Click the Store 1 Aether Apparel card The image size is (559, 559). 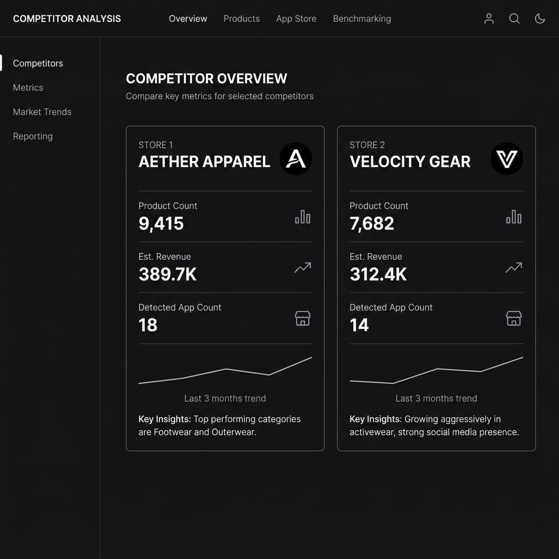point(225,288)
